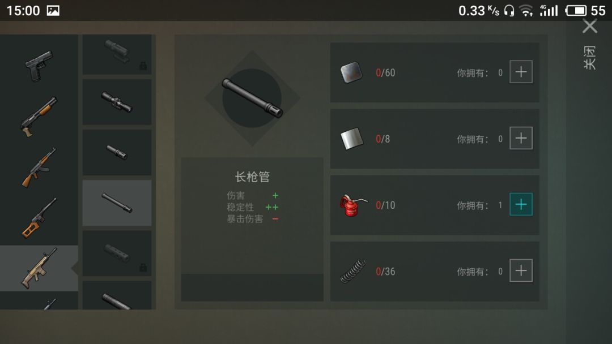
Task: Add steel plate with 0/8 plus button
Action: click(521, 138)
